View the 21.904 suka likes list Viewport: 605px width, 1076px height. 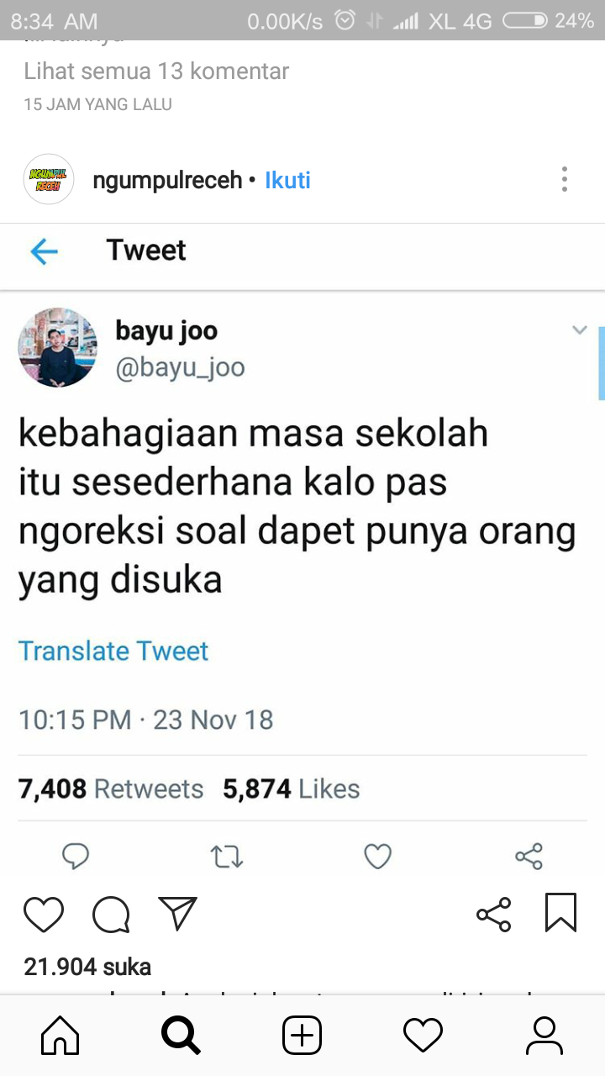click(x=87, y=967)
